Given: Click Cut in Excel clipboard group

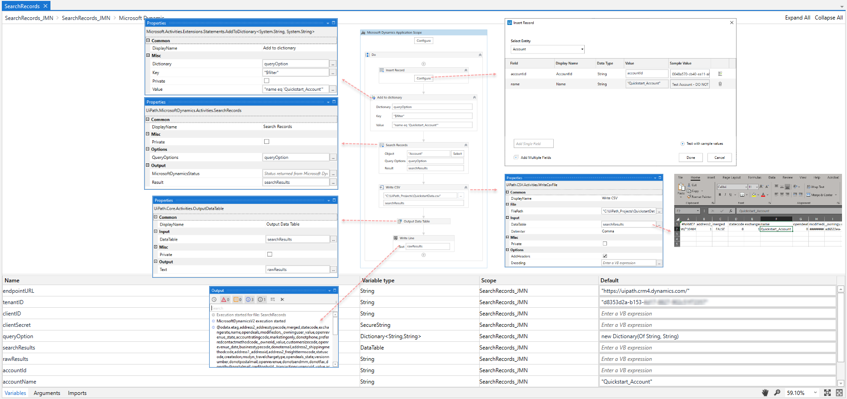Looking at the screenshot, I should click(x=692, y=185).
